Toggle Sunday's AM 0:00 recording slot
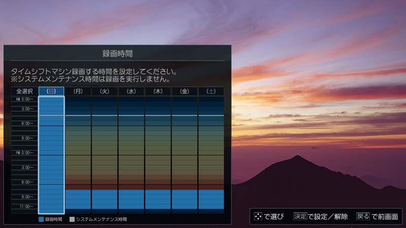 tap(51, 99)
